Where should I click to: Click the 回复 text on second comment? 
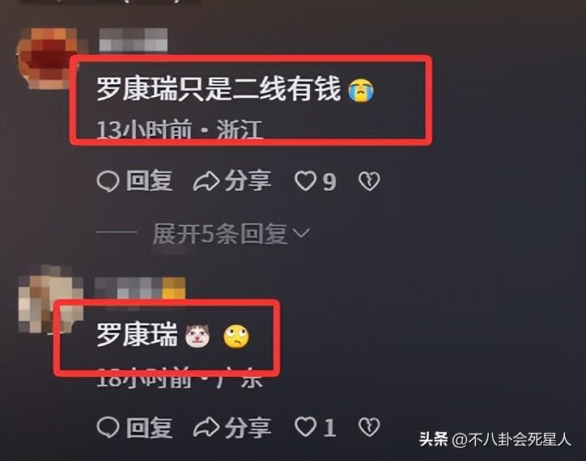149,427
